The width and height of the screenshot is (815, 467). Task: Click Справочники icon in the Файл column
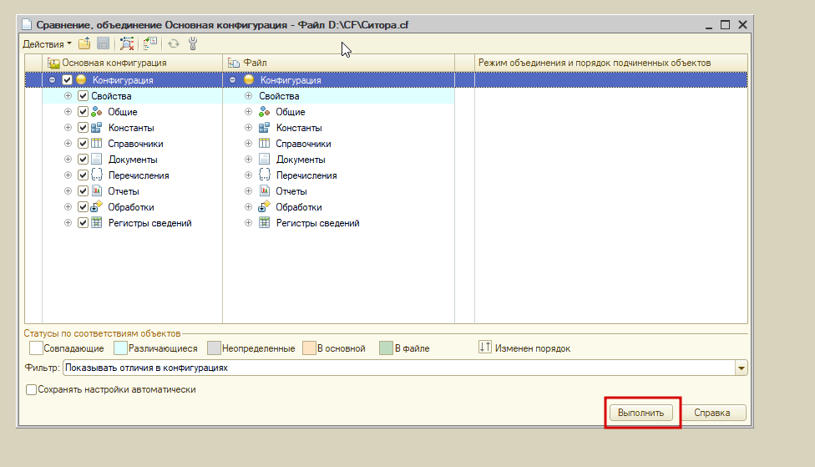[x=264, y=144]
